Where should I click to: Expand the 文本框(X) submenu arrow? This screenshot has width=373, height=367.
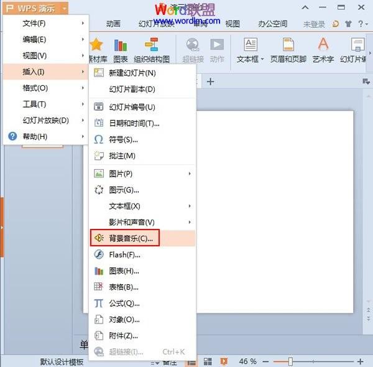[190, 206]
